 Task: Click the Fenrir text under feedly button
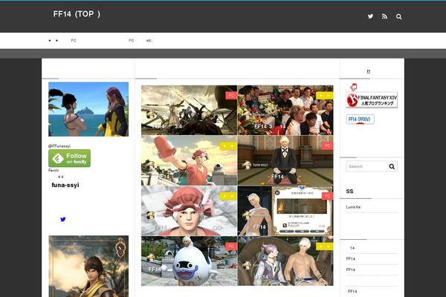54,170
